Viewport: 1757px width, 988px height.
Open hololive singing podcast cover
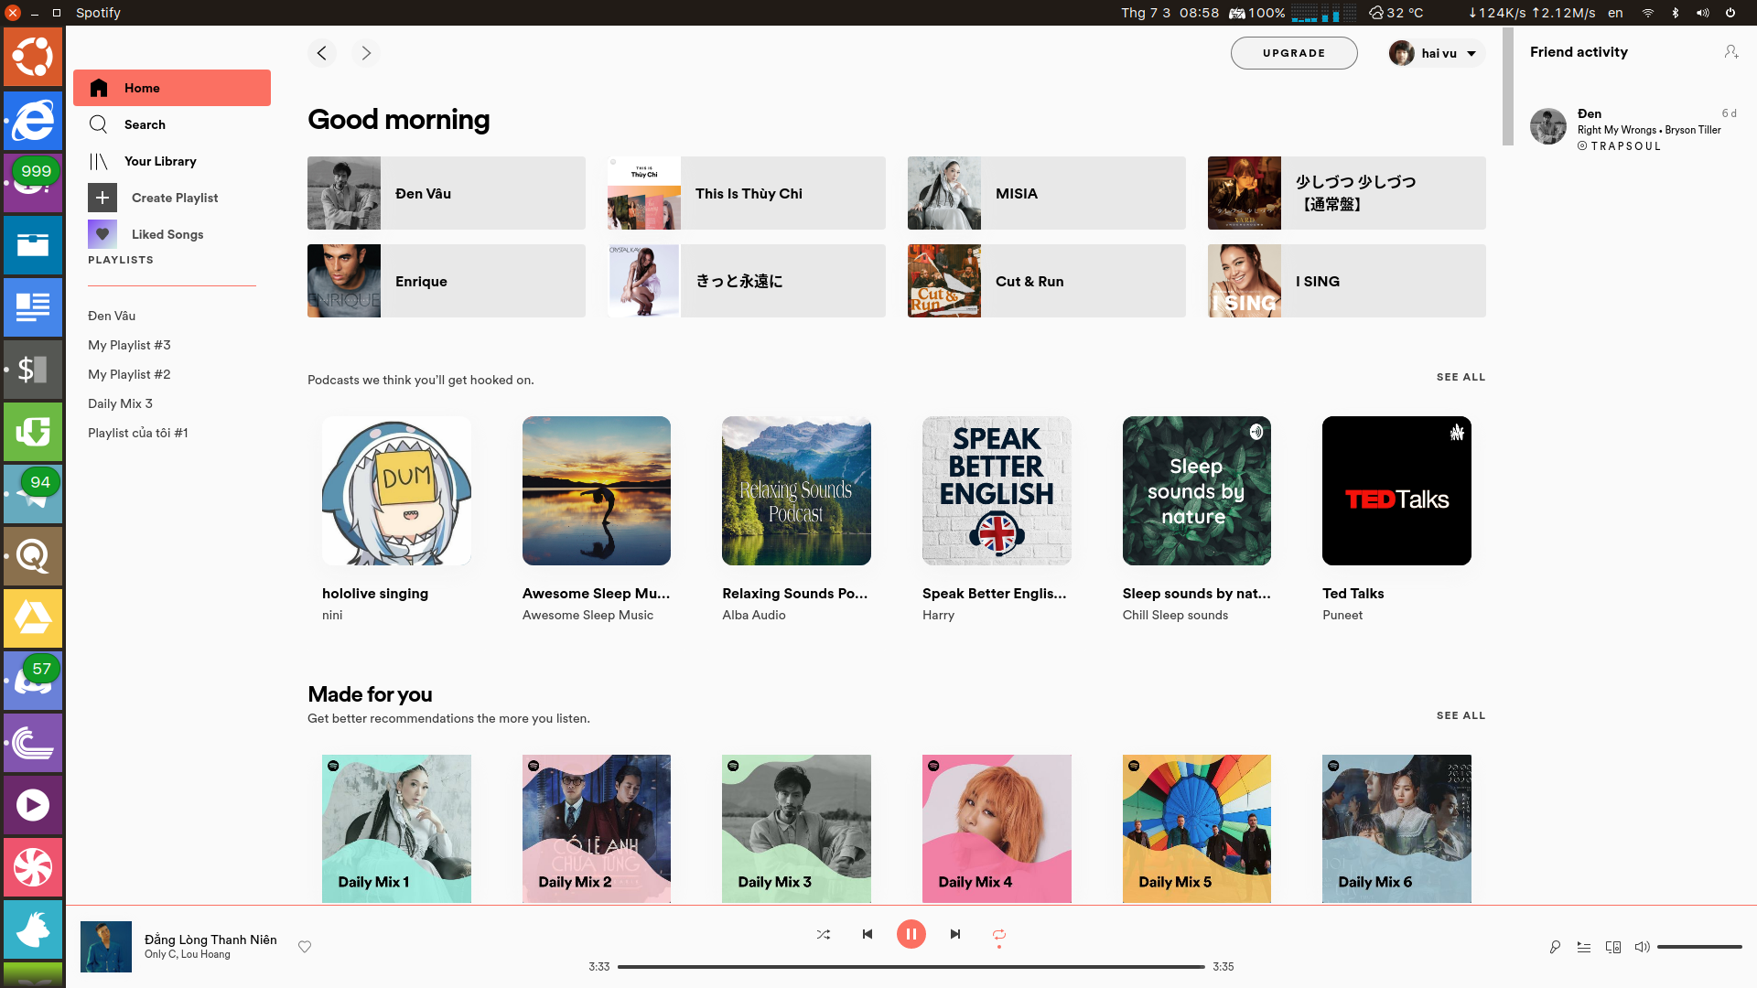[396, 490]
